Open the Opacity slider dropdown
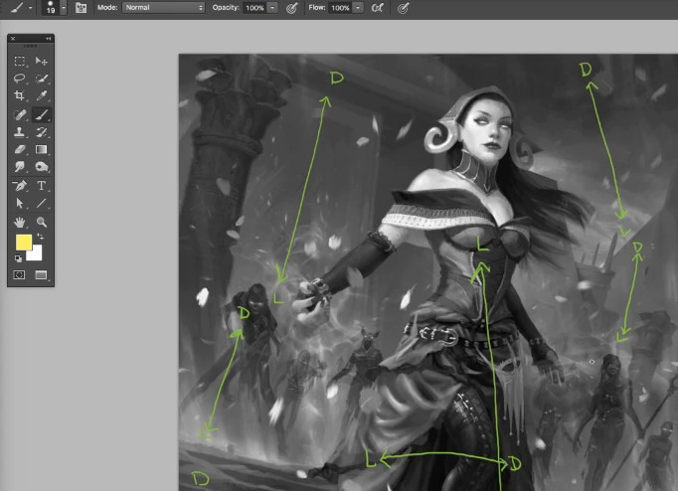Screen dimensions: 678x491 272,8
